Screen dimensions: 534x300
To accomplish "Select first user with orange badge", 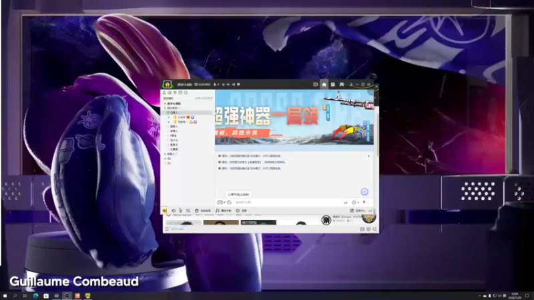I will click(184, 117).
